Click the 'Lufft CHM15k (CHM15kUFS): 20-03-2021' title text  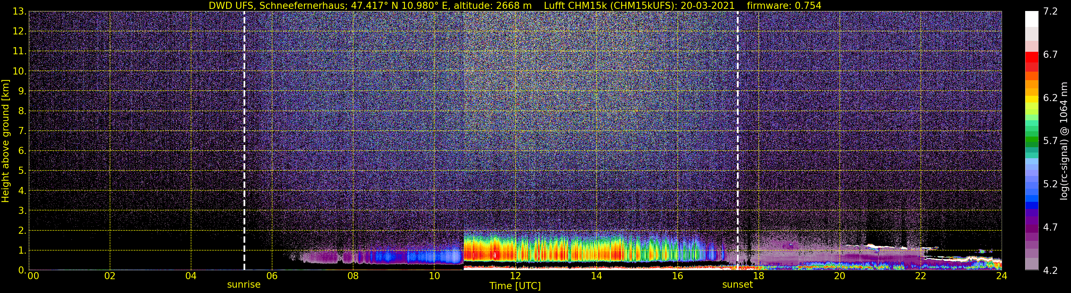[639, 5]
